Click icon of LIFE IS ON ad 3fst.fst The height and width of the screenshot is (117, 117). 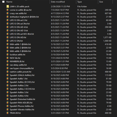tap(8, 24)
